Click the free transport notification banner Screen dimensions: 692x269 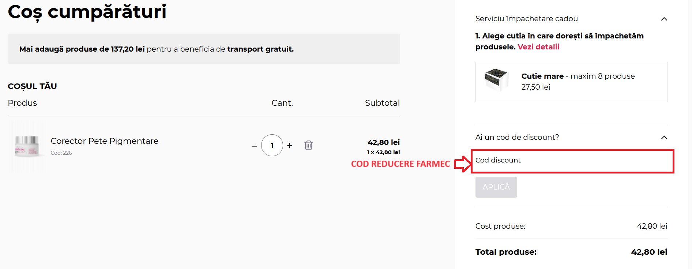[204, 49]
